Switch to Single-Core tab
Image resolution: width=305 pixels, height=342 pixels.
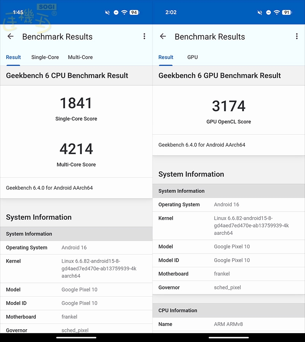point(45,57)
